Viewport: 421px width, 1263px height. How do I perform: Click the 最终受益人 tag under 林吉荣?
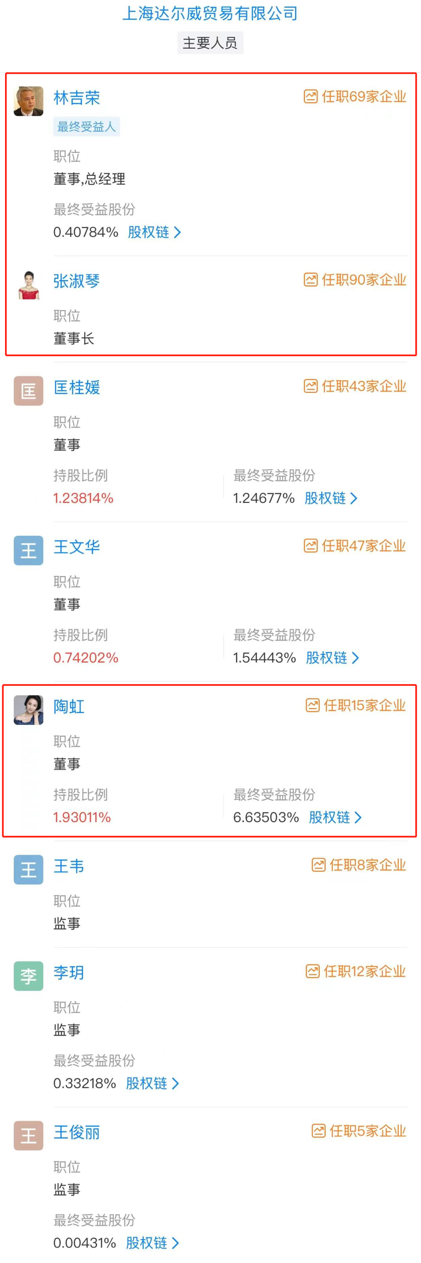[86, 127]
